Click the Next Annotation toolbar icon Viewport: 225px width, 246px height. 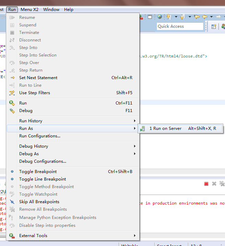tap(169, 16)
